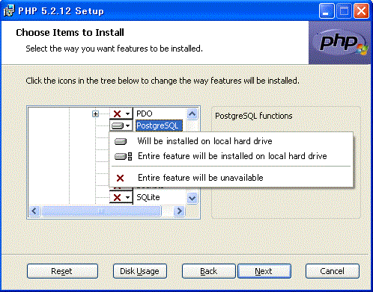The width and height of the screenshot is (373, 292).
Task: Click the horizontal scroll left arrow
Action: click(x=34, y=211)
